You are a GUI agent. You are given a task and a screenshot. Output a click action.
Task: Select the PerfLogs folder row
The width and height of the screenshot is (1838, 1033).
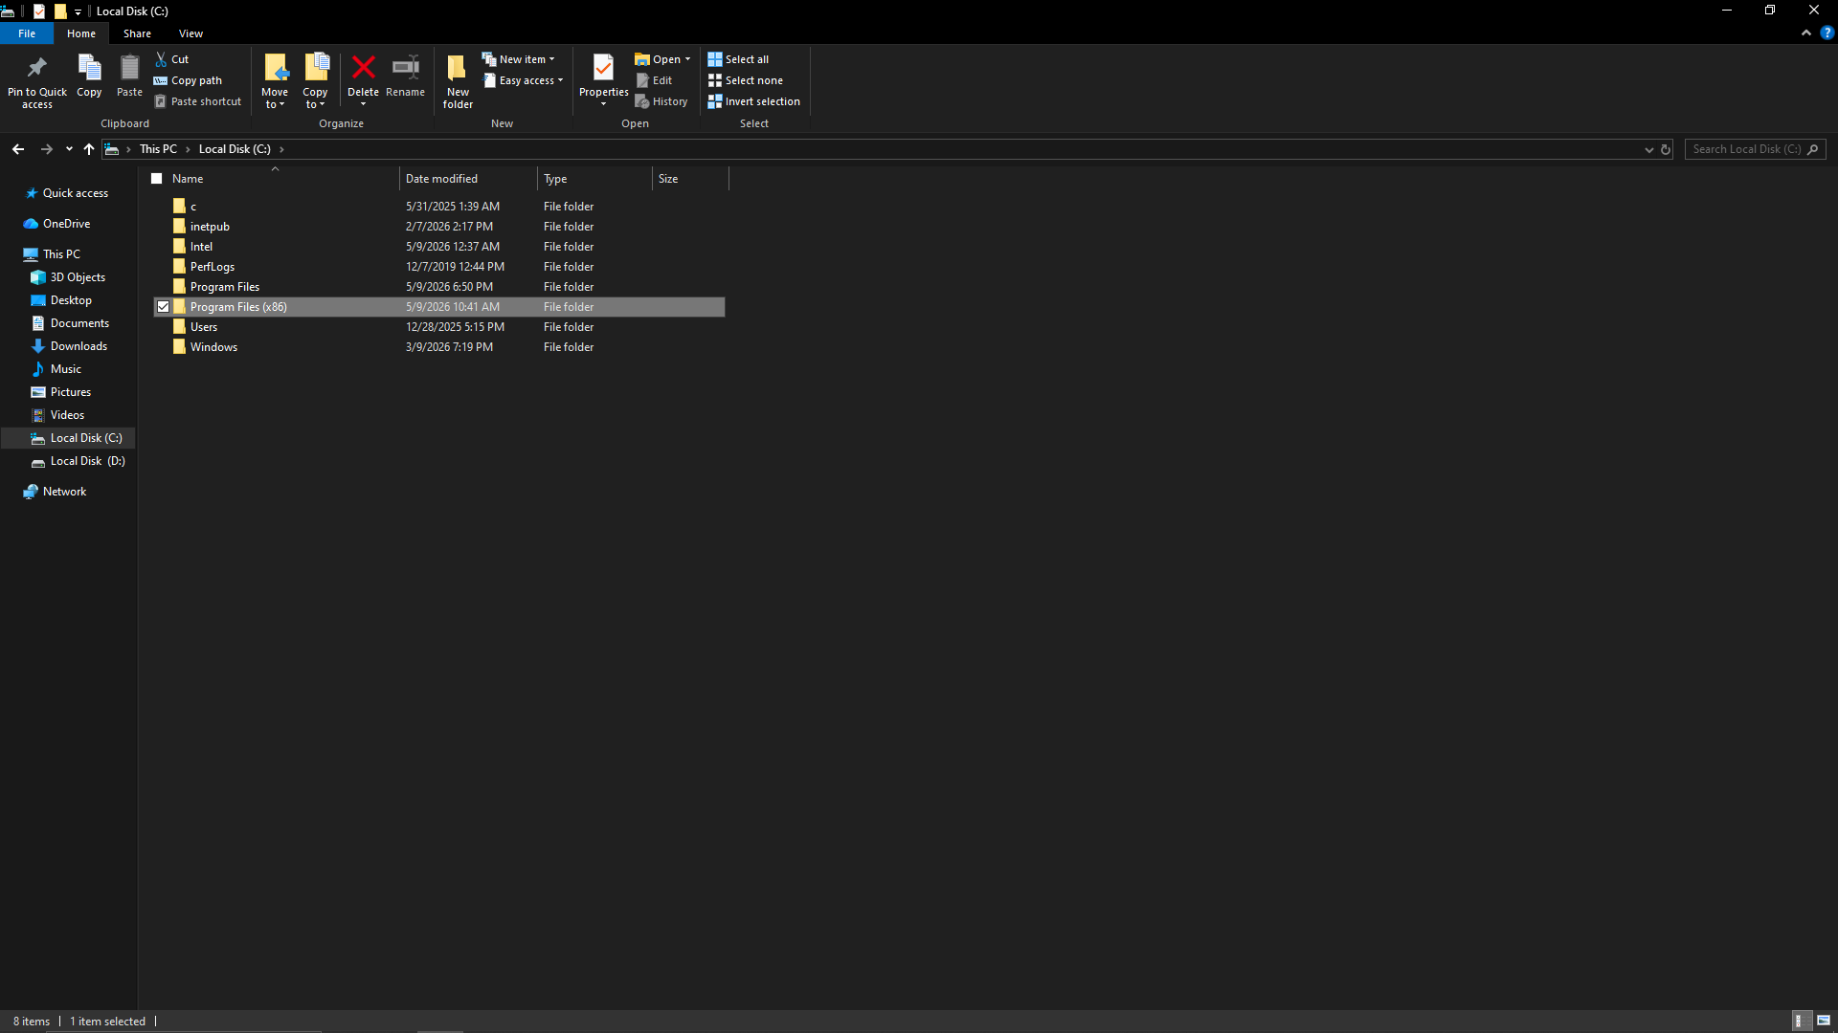click(x=438, y=267)
